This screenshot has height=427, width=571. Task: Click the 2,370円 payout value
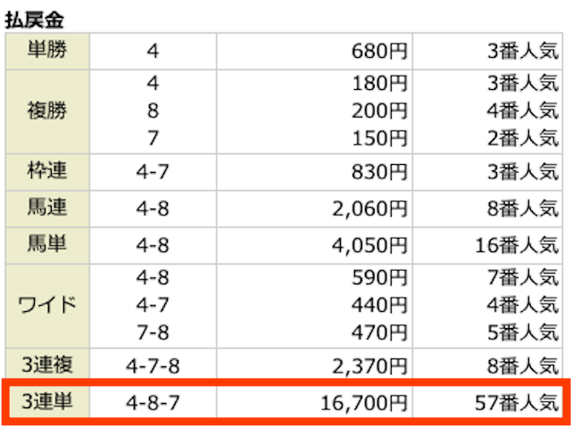(369, 365)
